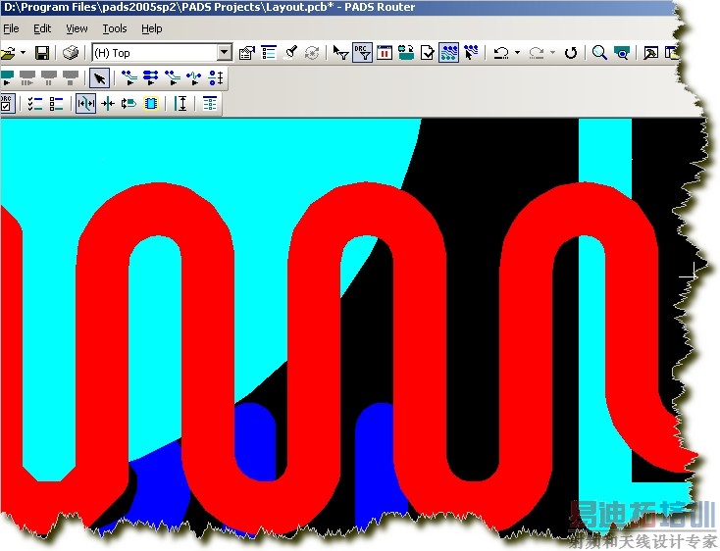Image resolution: width=720 pixels, height=551 pixels.
Task: Open the View menu
Action: click(x=77, y=28)
